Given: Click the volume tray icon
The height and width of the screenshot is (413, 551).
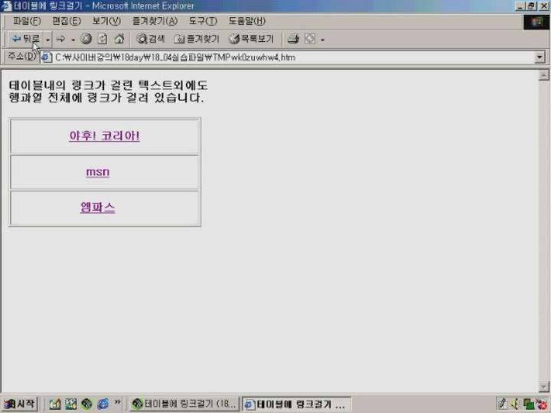Looking at the screenshot, I should point(515,405).
